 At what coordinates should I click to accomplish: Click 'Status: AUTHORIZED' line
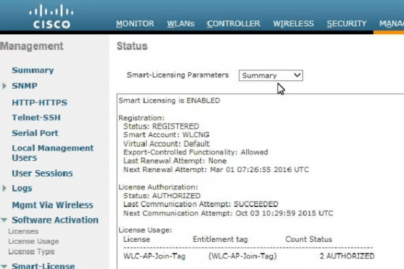[x=162, y=196]
